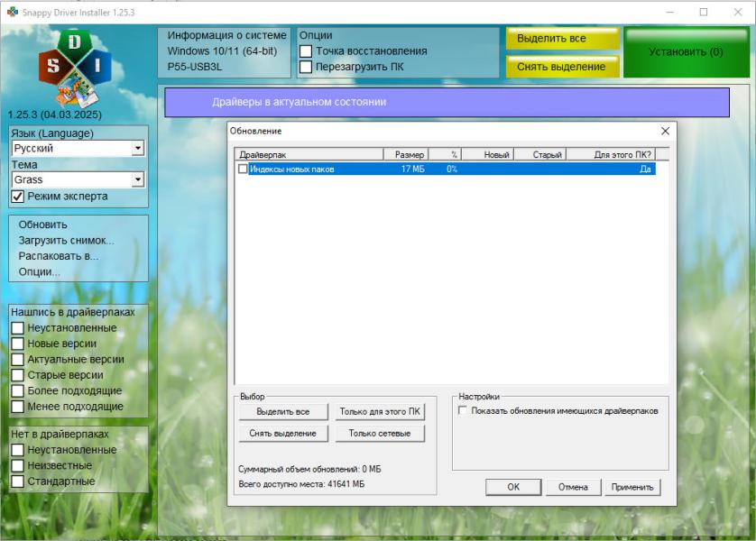Click the Драйверы в актуальном состоянии status bar
The width and height of the screenshot is (756, 541).
tap(446, 102)
